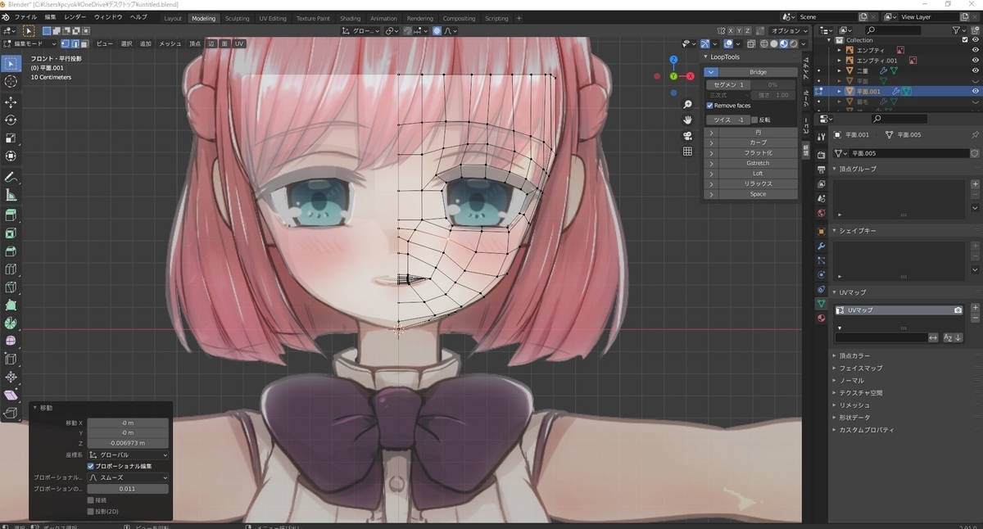Toggle Collection exclude checkbox in outliner

pyautogui.click(x=963, y=39)
